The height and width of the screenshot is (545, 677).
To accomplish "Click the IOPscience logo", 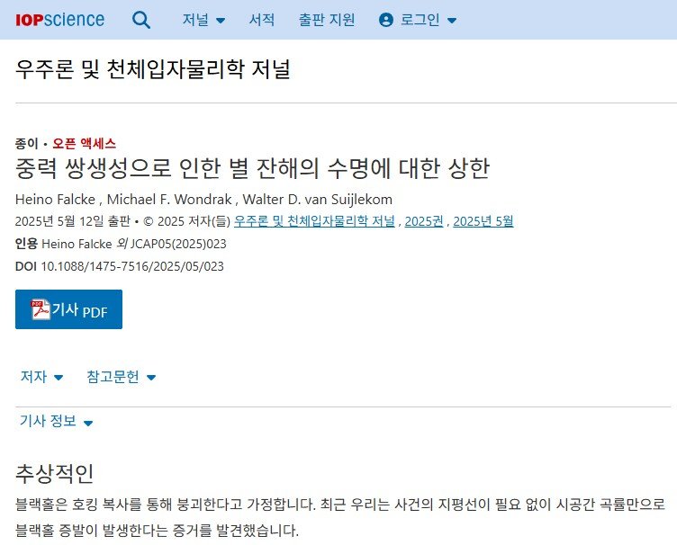I will [60, 20].
